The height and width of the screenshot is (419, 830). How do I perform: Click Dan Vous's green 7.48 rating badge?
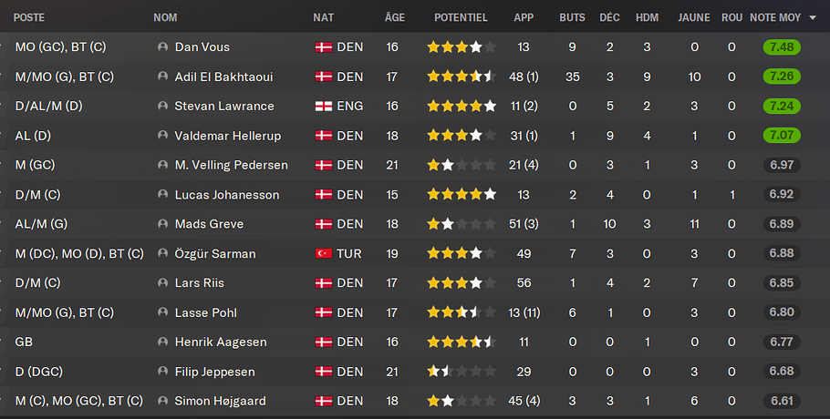[x=782, y=47]
